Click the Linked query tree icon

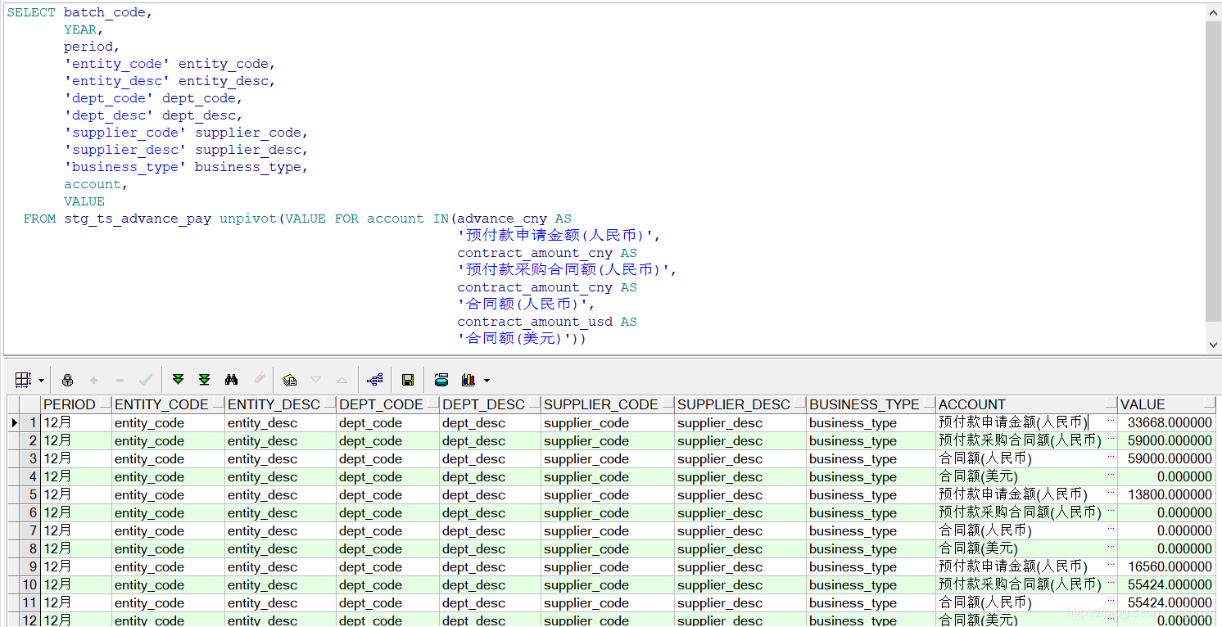pyautogui.click(x=375, y=380)
